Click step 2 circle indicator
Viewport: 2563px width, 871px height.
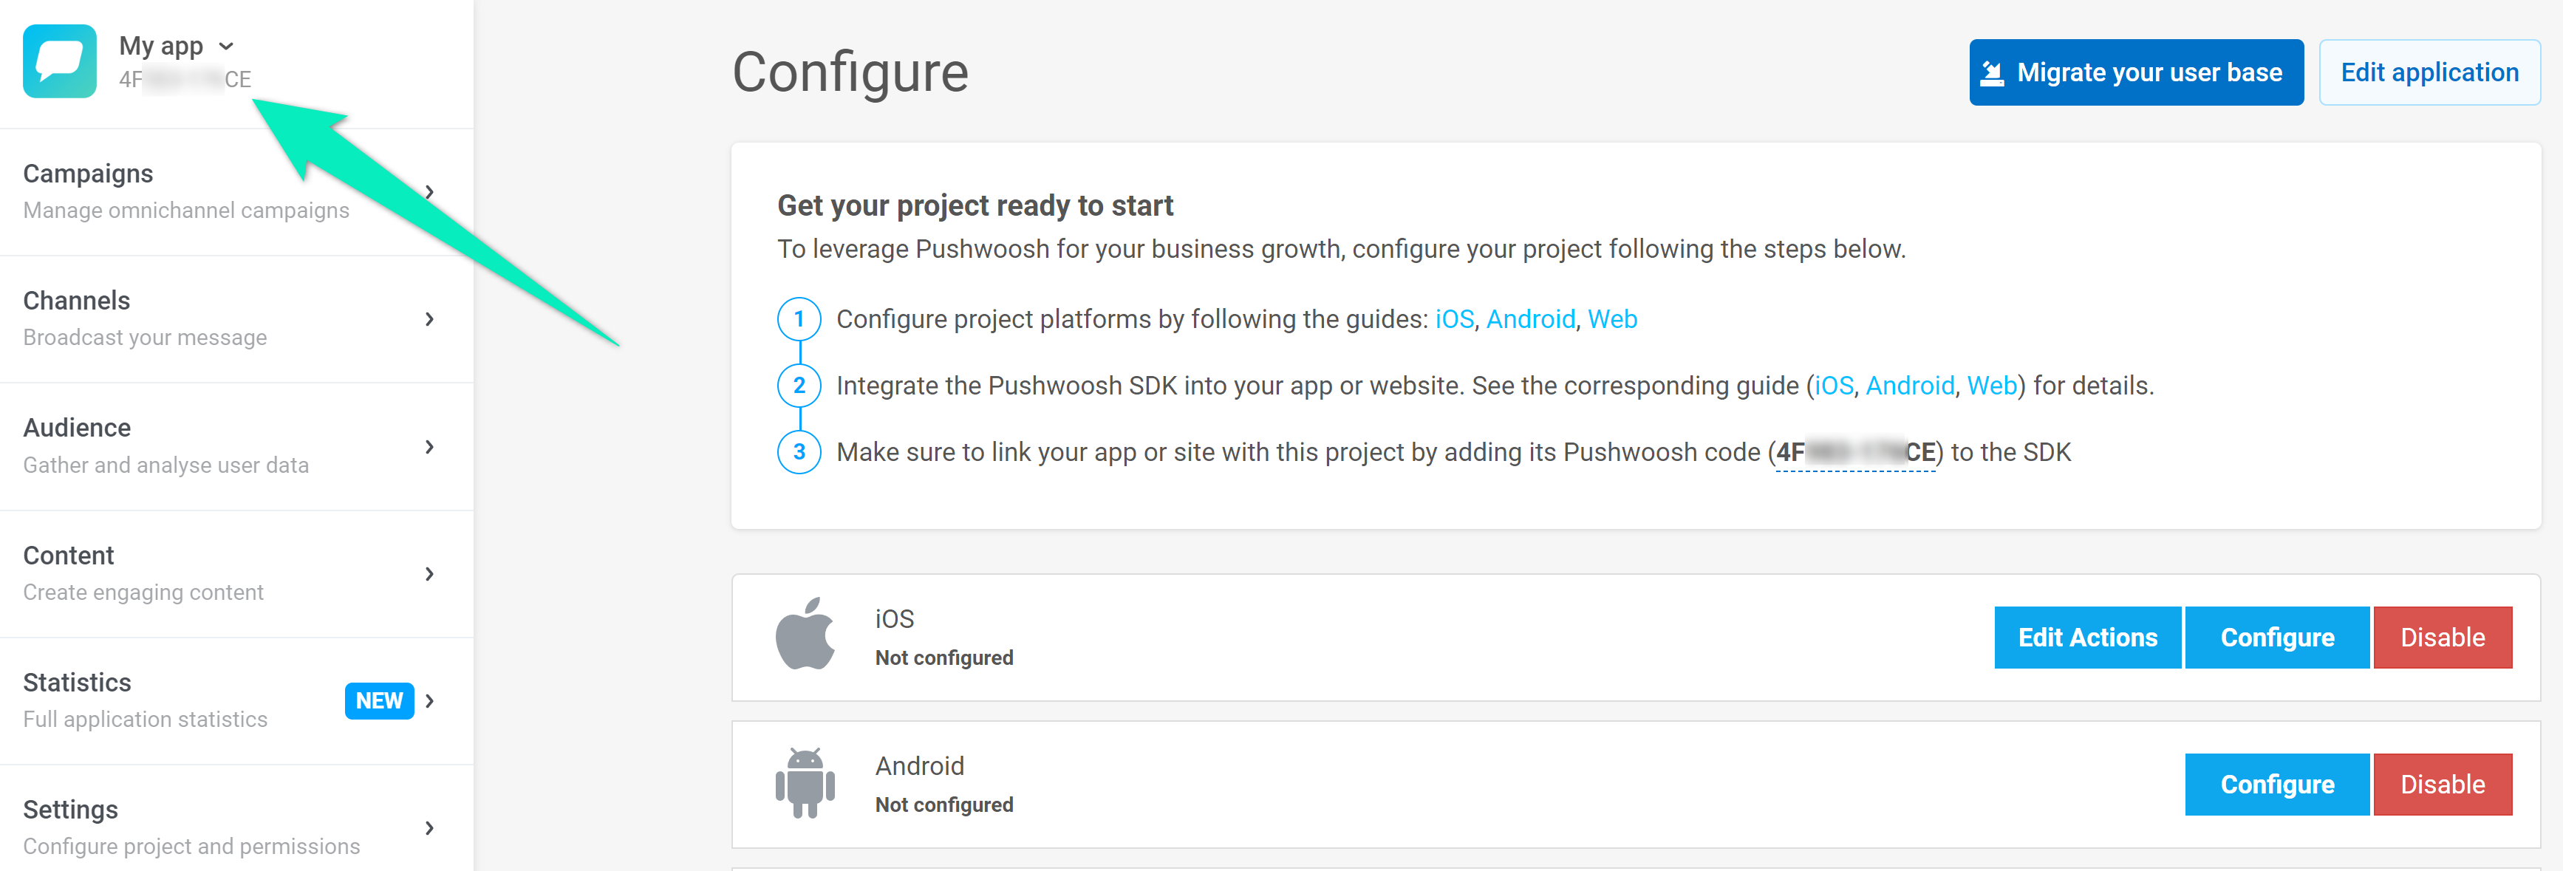(798, 385)
